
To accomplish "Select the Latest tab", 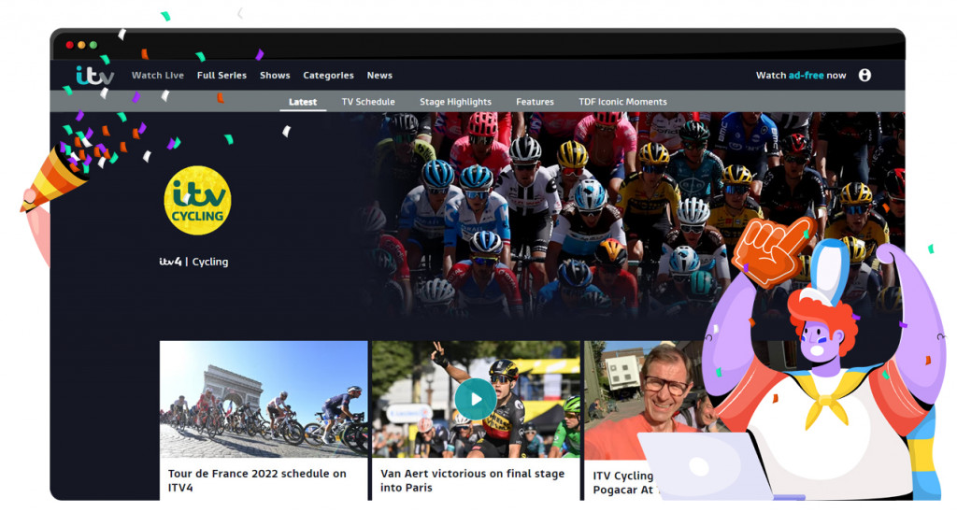I will 303,102.
